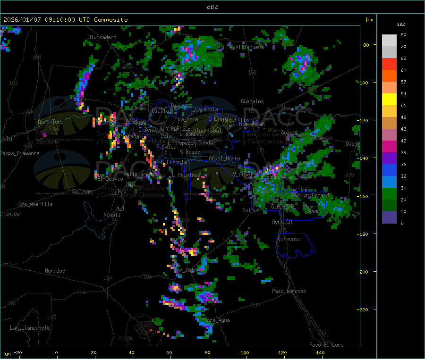Click the CompartEscand label
The image size is (425, 359).
(x=311, y=195)
